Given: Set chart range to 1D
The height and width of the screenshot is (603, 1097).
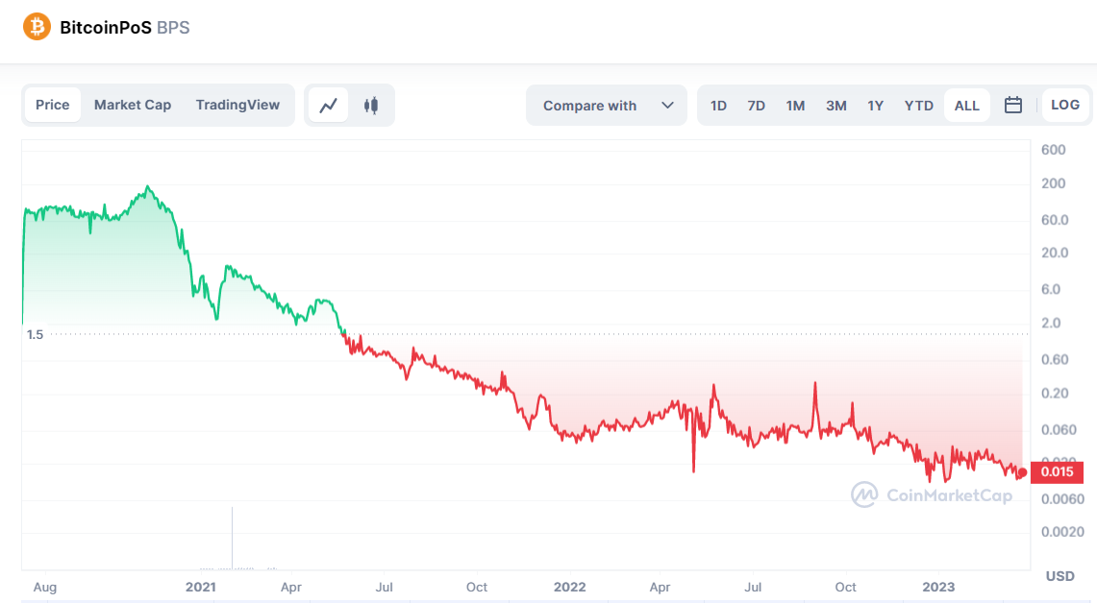Looking at the screenshot, I should (718, 106).
